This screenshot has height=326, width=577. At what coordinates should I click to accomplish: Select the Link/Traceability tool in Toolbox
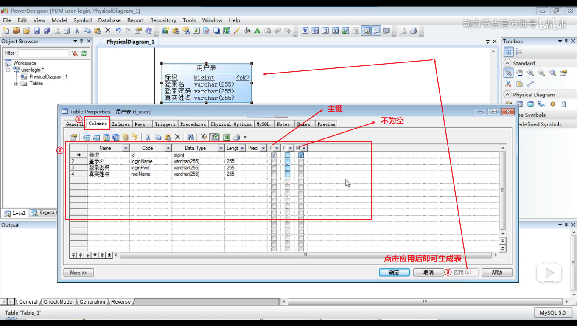pyautogui.click(x=530, y=84)
